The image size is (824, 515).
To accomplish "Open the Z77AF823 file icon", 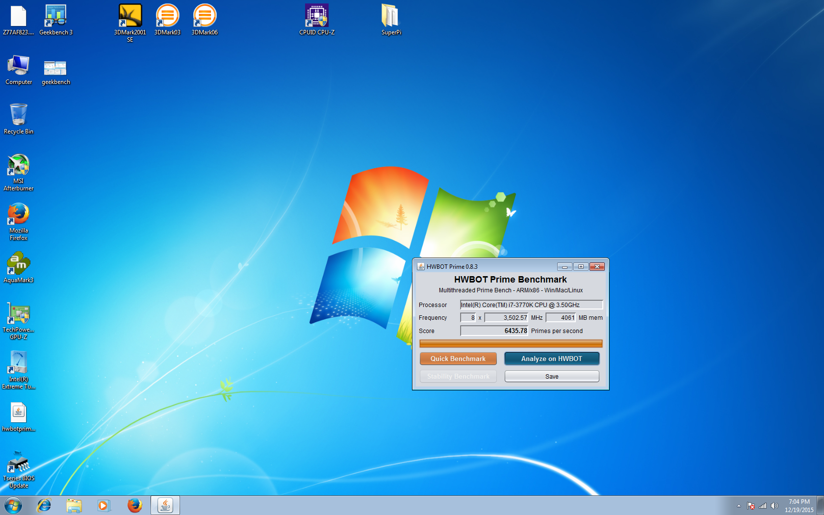I will click(x=19, y=20).
